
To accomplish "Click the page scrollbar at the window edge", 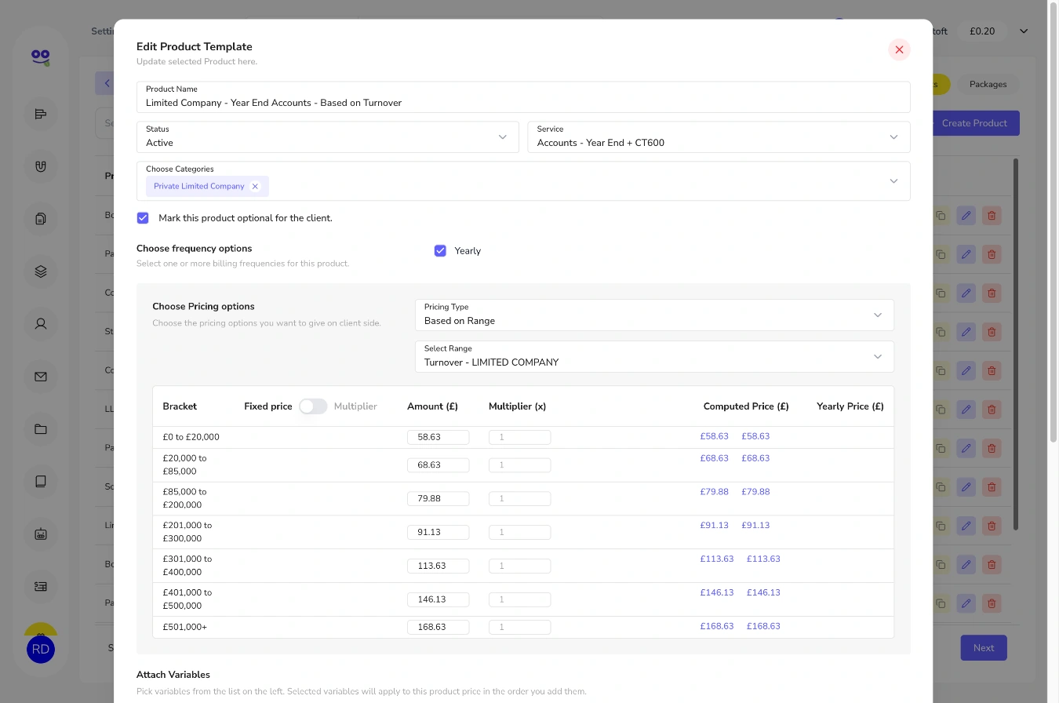I will tap(1054, 221).
